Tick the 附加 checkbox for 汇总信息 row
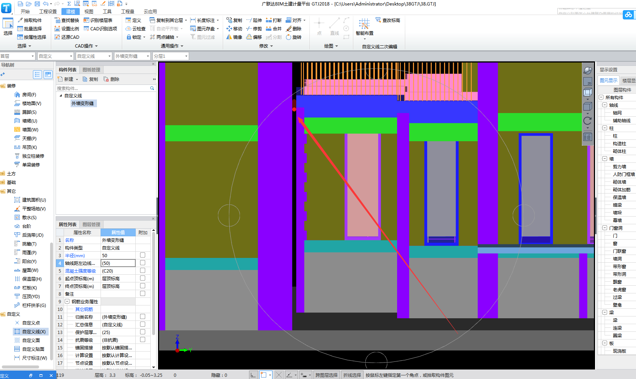Viewport: 636px width, 379px height. [x=143, y=324]
